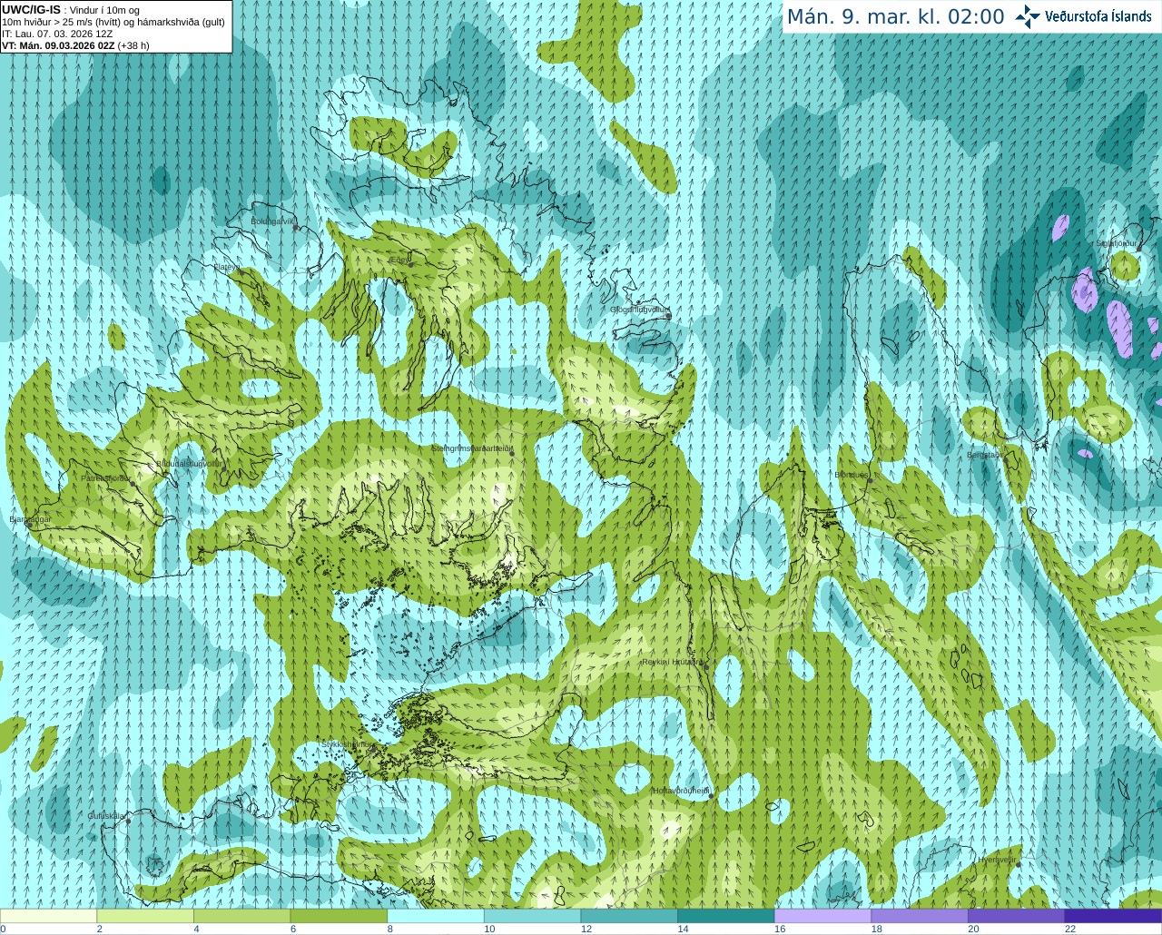Screen dimensions: 1162x935
Task: Click the legend scale value 22
Action: [x=1070, y=929]
